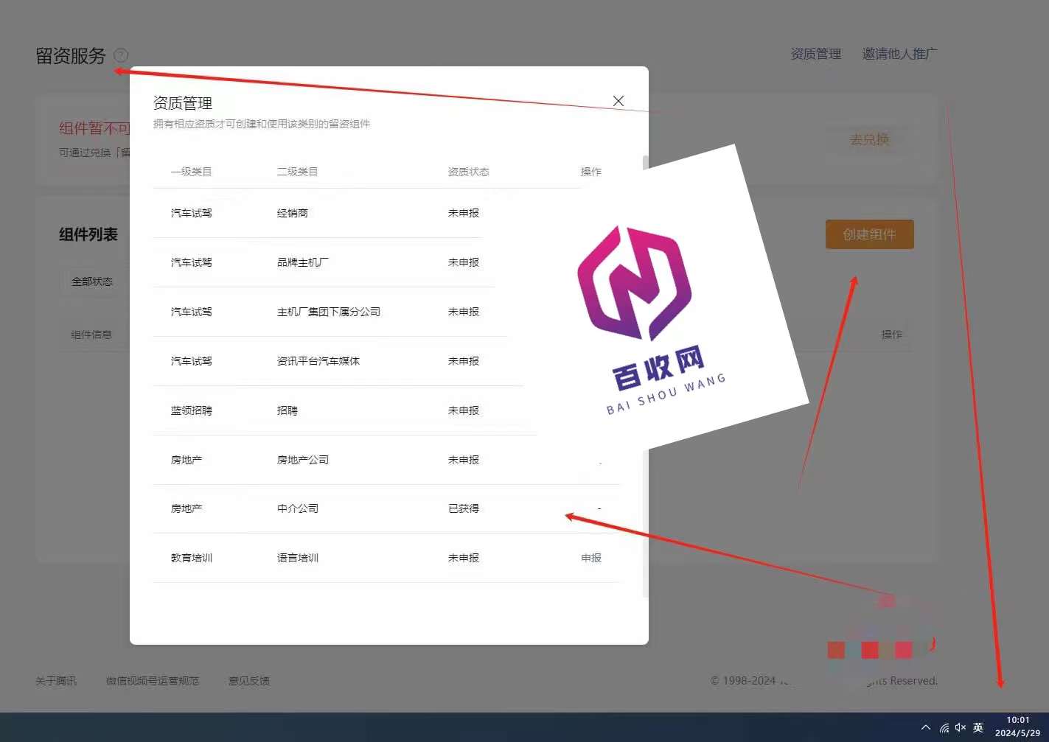Viewport: 1049px width, 742px height.
Task: Select the 语言培训 cell
Action: click(298, 558)
